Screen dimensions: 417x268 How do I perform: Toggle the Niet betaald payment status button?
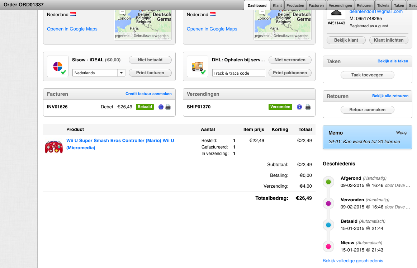coord(150,60)
